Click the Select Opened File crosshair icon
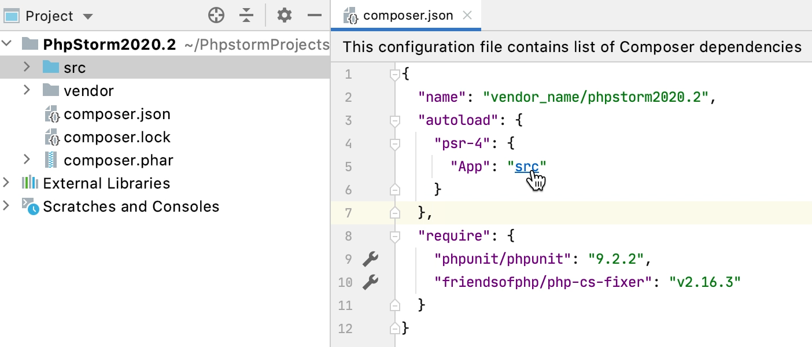This screenshot has height=347, width=812. [216, 16]
